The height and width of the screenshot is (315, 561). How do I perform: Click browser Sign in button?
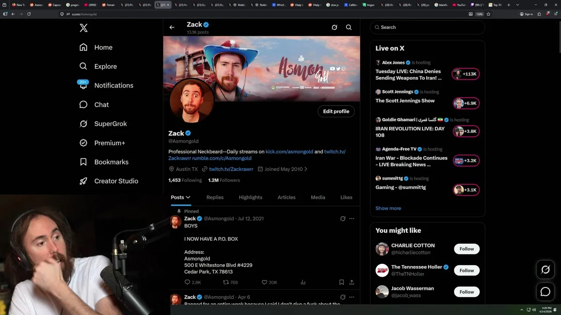pyautogui.click(x=526, y=14)
